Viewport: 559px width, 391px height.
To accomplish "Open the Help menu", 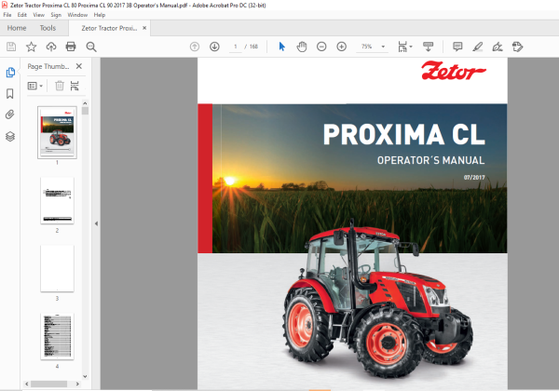I will point(100,15).
